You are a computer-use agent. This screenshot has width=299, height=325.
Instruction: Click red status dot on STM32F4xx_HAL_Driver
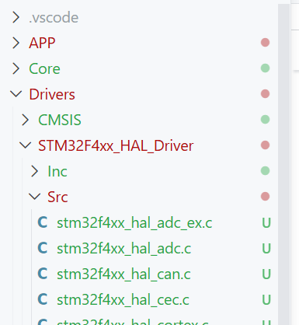(265, 145)
